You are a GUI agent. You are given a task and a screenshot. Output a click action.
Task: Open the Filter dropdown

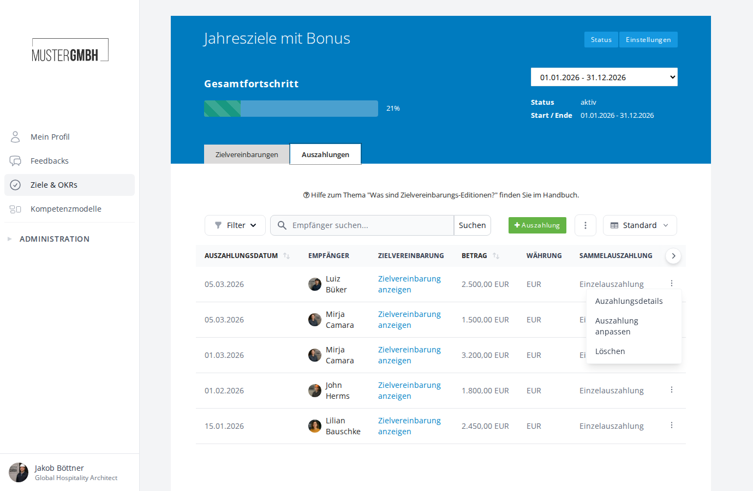pos(235,225)
